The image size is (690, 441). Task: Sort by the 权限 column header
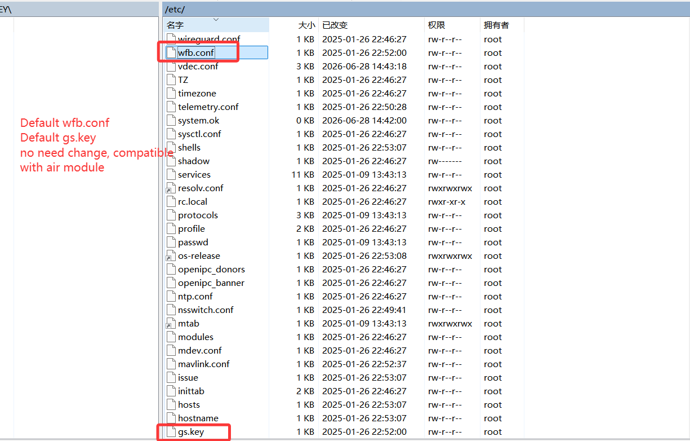point(452,25)
